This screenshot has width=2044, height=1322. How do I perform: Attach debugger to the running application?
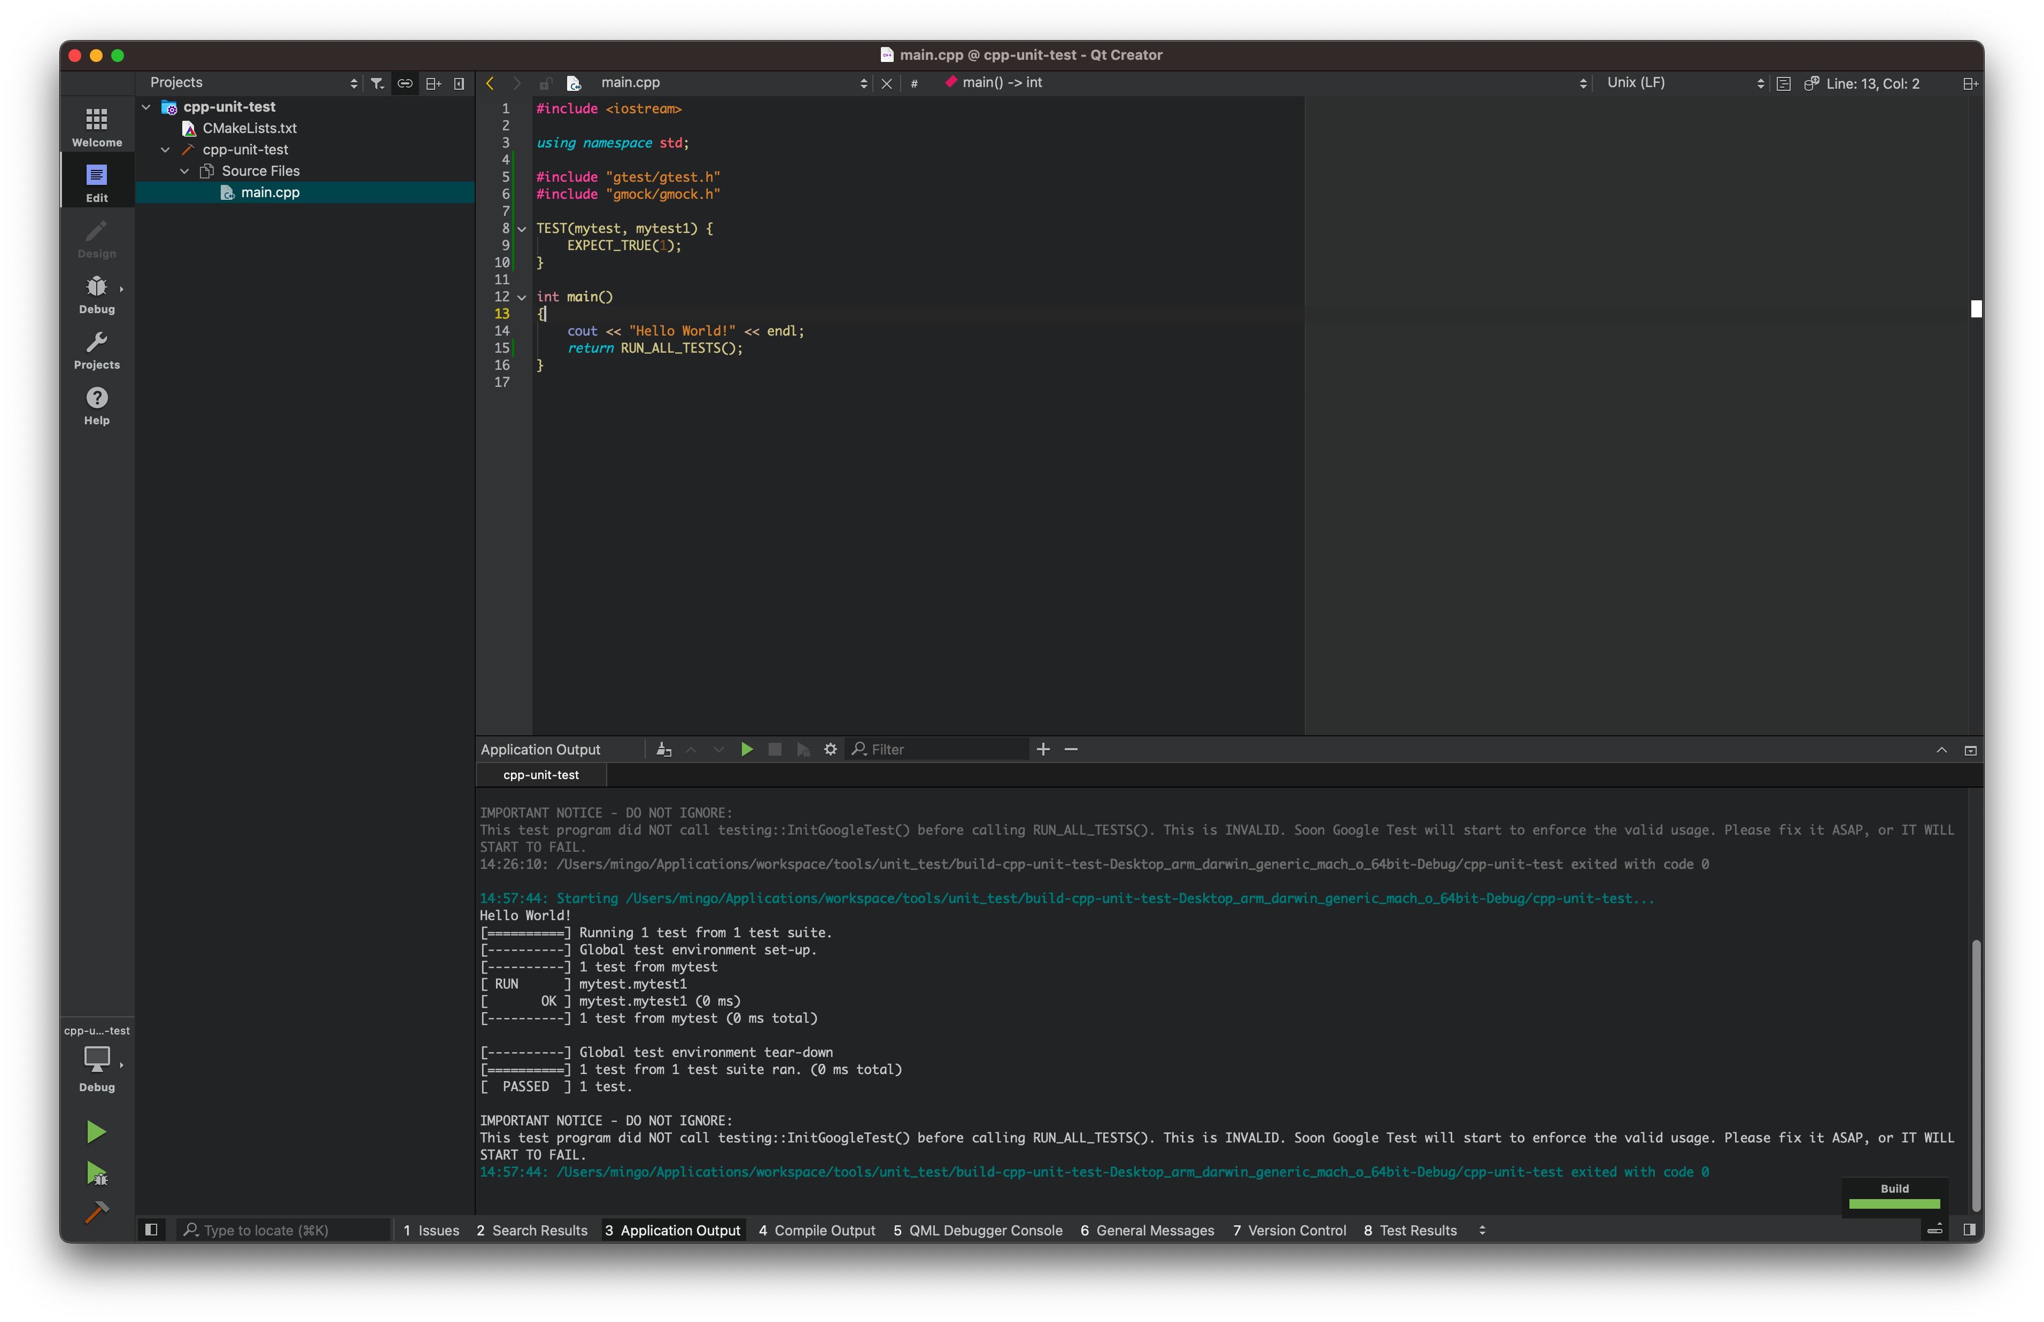(x=803, y=749)
